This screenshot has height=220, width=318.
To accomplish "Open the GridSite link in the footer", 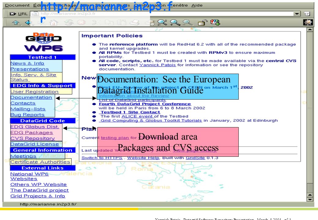I will [195, 158].
